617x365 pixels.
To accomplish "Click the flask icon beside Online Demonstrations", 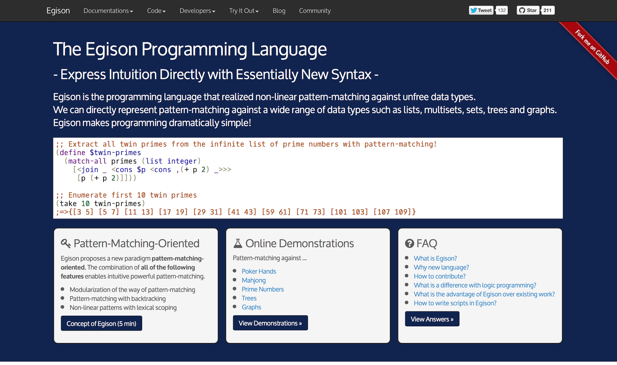I will pos(238,243).
